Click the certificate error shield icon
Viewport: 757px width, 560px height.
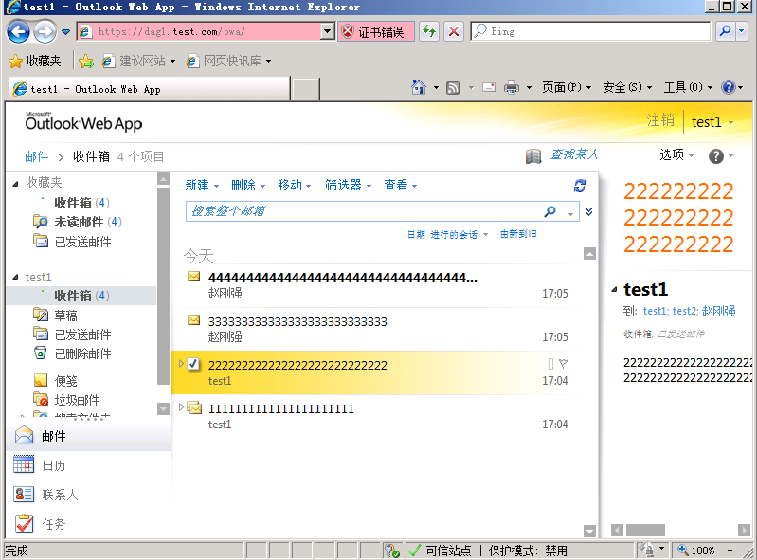point(347,32)
